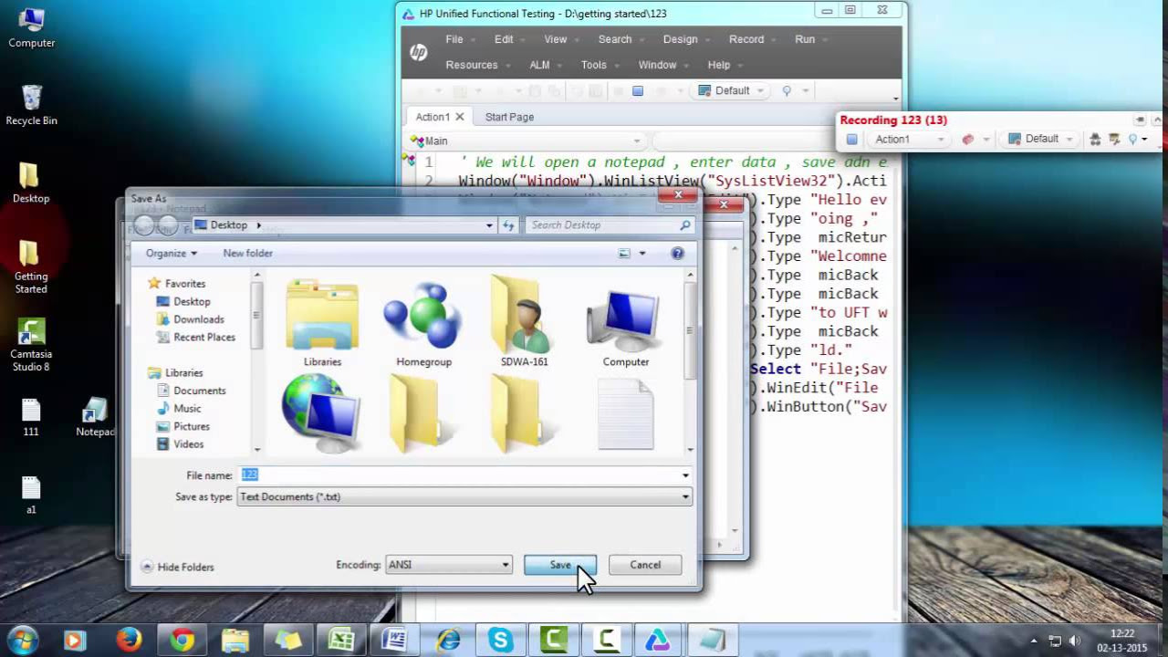Open the Computer desktop icon

pyautogui.click(x=31, y=27)
